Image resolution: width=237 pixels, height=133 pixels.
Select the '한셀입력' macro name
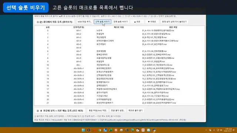(100, 34)
